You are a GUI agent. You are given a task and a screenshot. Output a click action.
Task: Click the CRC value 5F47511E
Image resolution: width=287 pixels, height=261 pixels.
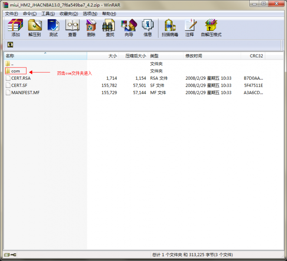point(254,85)
